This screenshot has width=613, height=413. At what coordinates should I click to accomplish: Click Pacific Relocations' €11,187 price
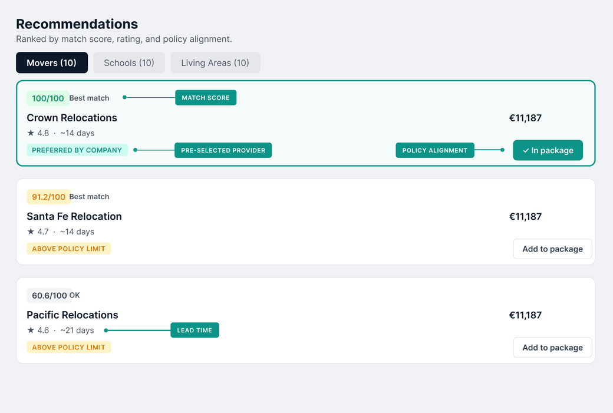point(525,315)
